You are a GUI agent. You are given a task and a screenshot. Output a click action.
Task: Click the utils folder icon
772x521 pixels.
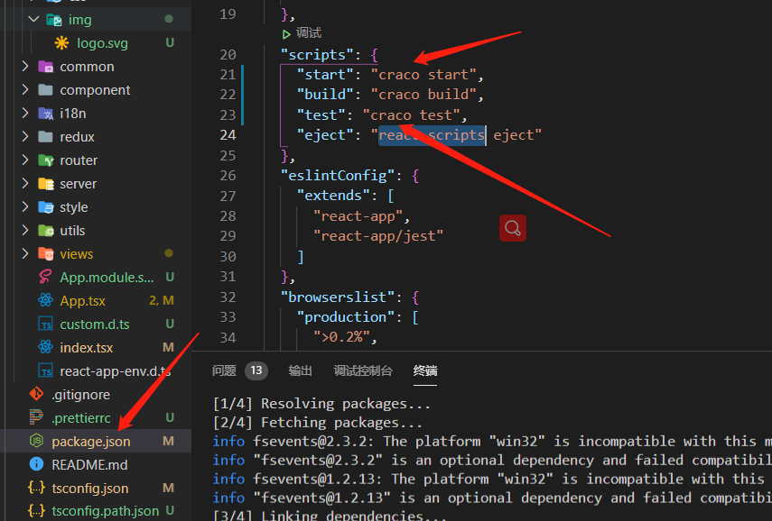(x=46, y=231)
